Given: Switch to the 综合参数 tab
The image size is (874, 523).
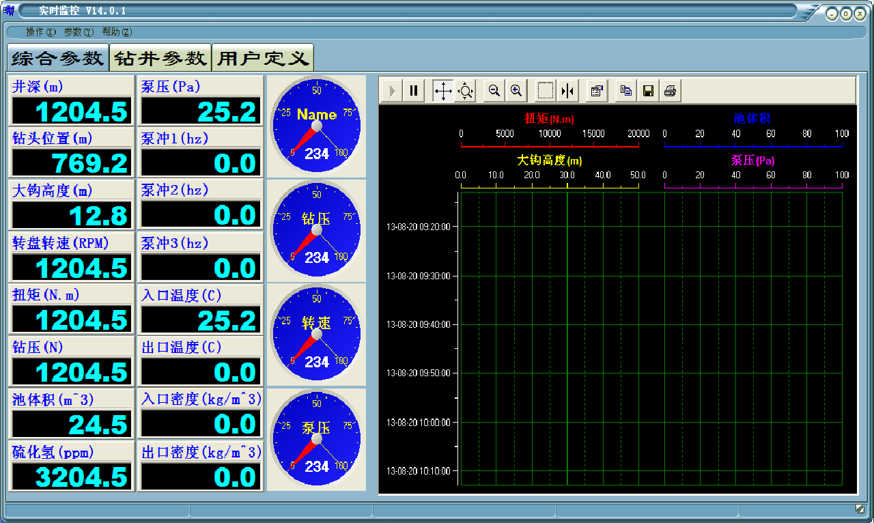Looking at the screenshot, I should pos(57,58).
